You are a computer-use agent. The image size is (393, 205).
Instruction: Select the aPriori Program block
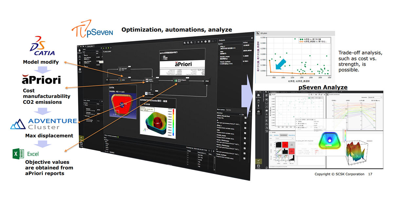151,81
